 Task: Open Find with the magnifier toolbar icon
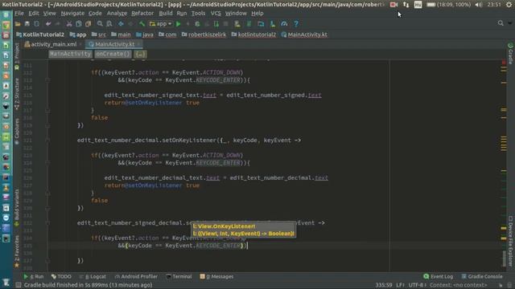click(x=100, y=23)
